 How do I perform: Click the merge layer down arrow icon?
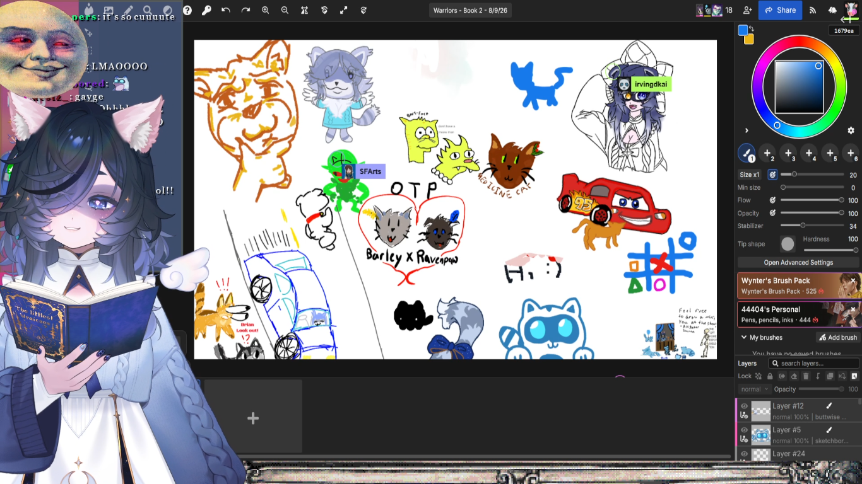818,376
